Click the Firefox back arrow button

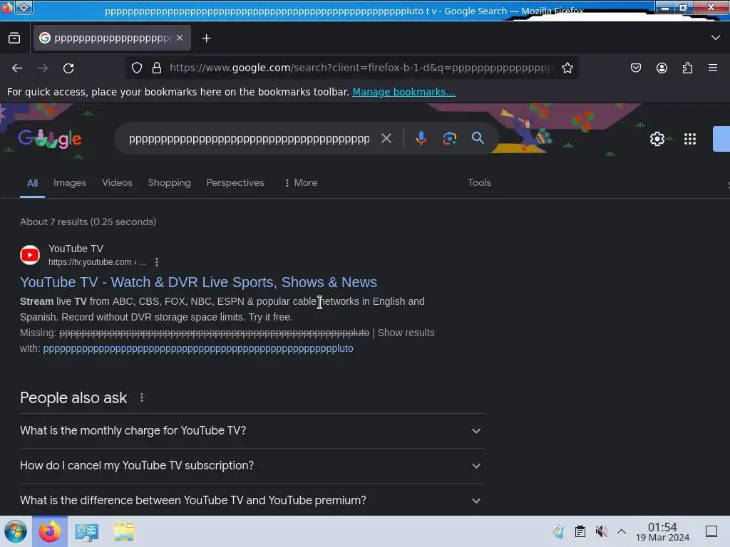click(17, 68)
